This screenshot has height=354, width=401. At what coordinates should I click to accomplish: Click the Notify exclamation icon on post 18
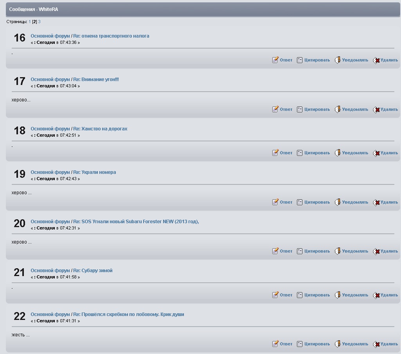337,153
